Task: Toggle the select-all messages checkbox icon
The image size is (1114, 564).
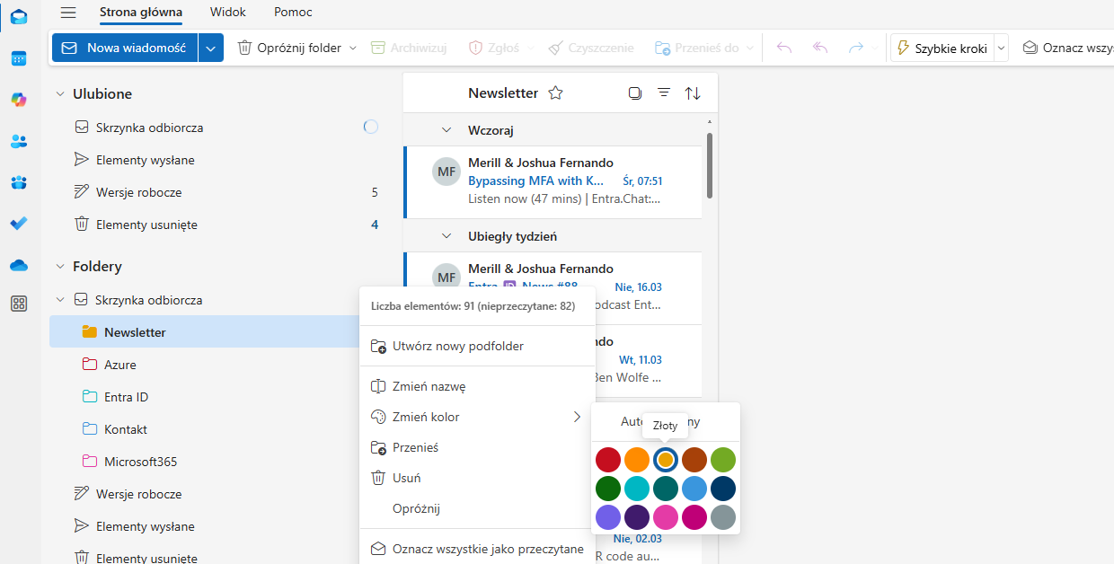Action: pyautogui.click(x=635, y=93)
